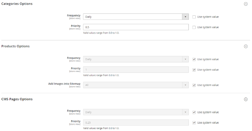The image size is (252, 131).
Task: Click Products Options Priority field
Action: click(136, 70)
